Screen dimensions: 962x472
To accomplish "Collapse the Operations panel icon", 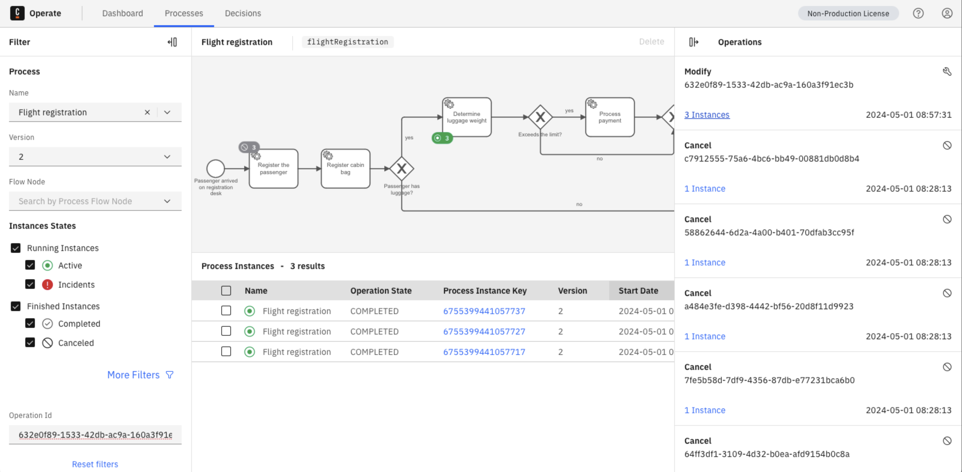I will (693, 42).
